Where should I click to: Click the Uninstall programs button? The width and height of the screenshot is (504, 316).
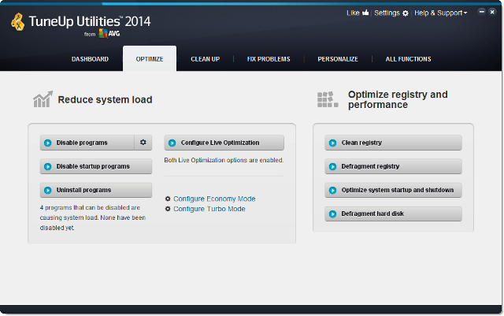point(96,190)
